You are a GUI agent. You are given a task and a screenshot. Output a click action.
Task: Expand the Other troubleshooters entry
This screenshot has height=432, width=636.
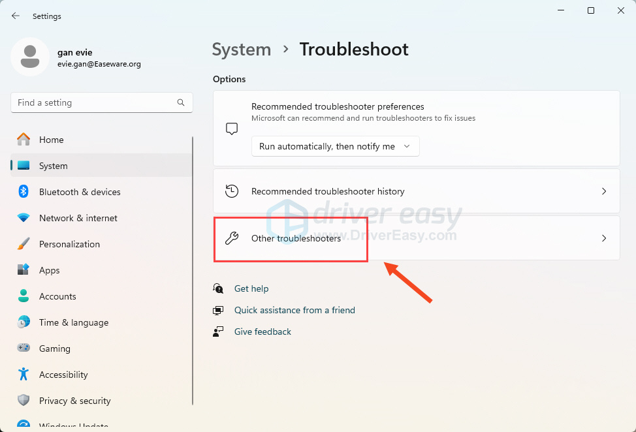click(x=416, y=238)
